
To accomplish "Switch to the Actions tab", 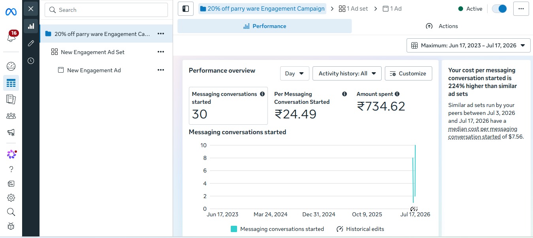I will coord(442,26).
